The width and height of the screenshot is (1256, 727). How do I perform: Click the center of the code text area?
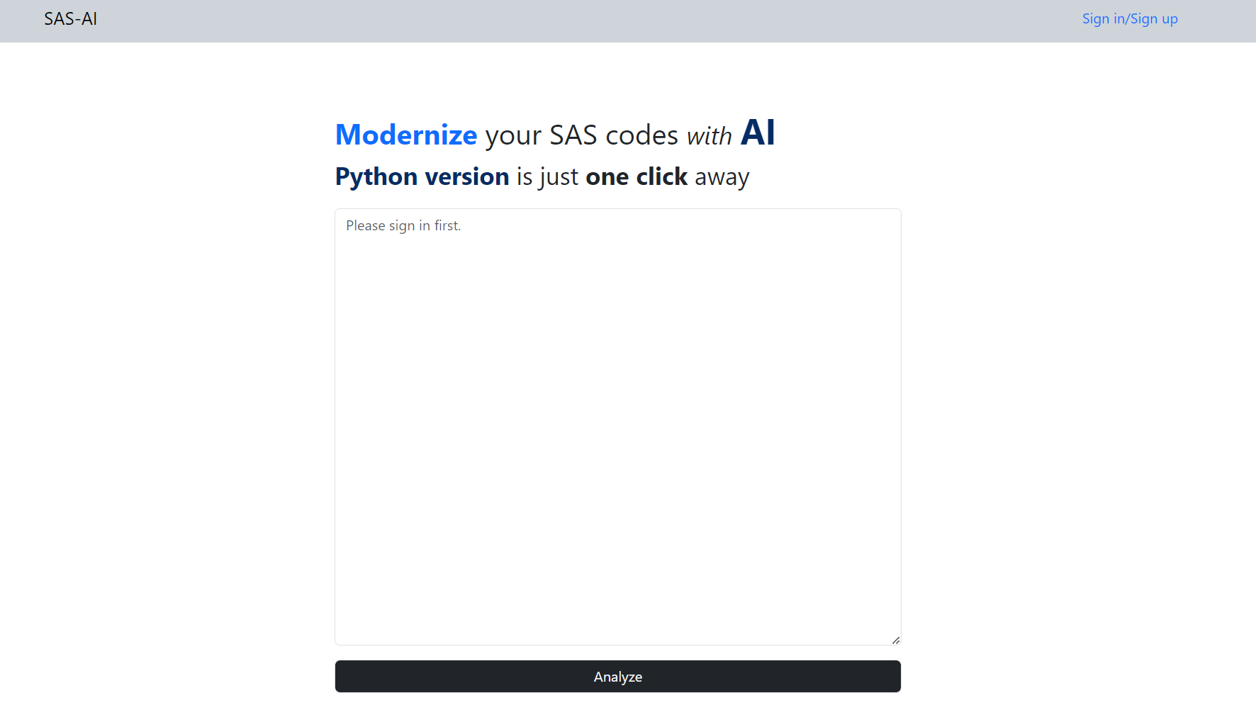618,427
